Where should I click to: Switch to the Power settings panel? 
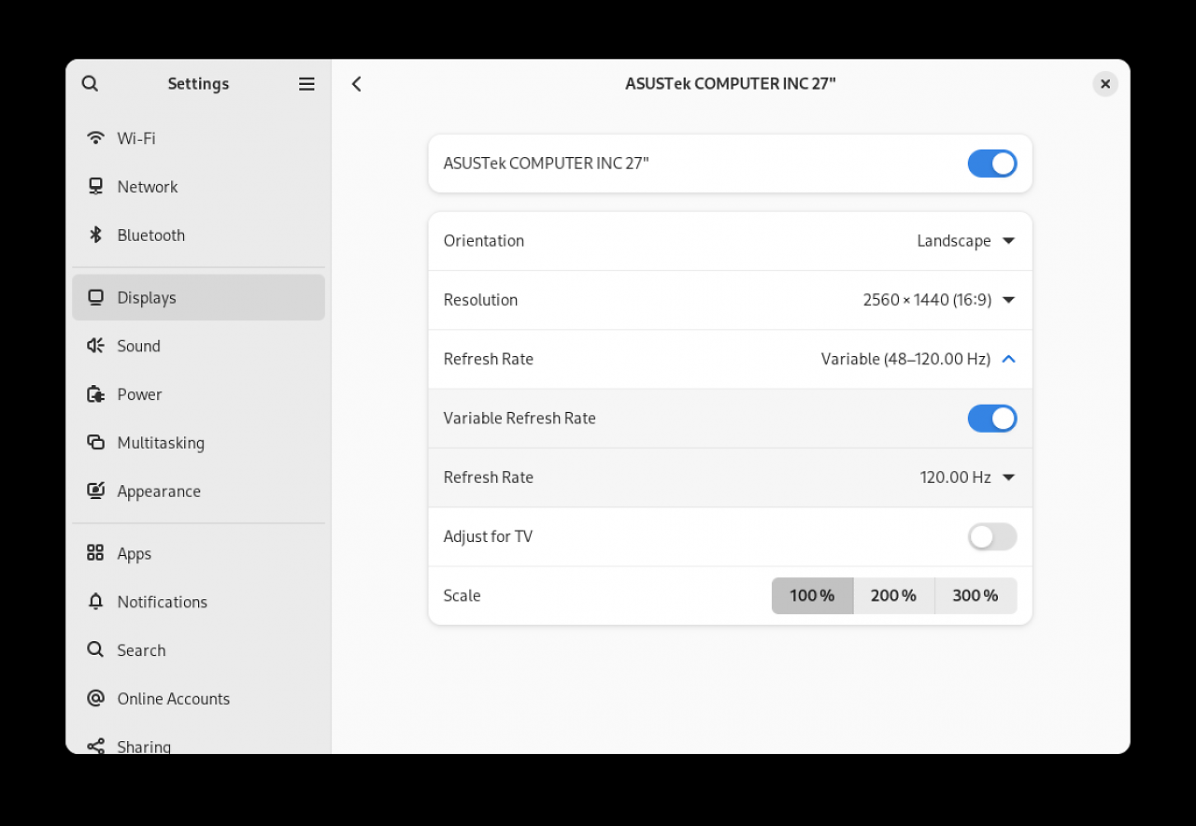coord(198,394)
